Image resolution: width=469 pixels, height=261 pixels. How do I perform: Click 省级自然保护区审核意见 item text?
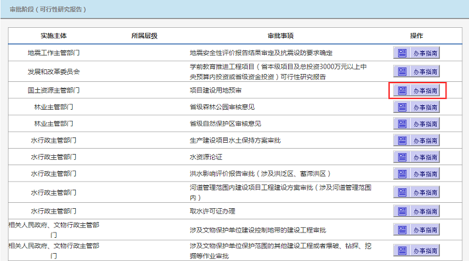225,124
